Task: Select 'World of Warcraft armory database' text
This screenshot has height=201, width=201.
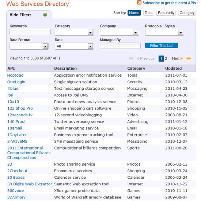Action: click(x=88, y=197)
